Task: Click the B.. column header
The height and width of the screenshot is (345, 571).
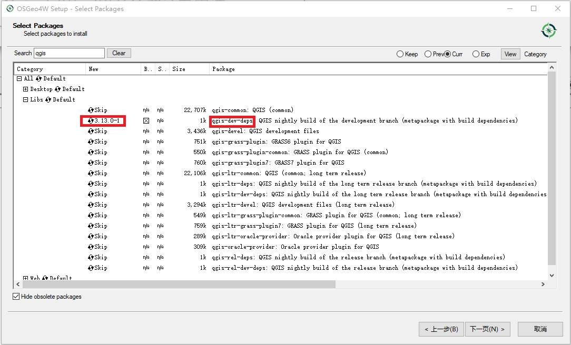Action: click(148, 69)
